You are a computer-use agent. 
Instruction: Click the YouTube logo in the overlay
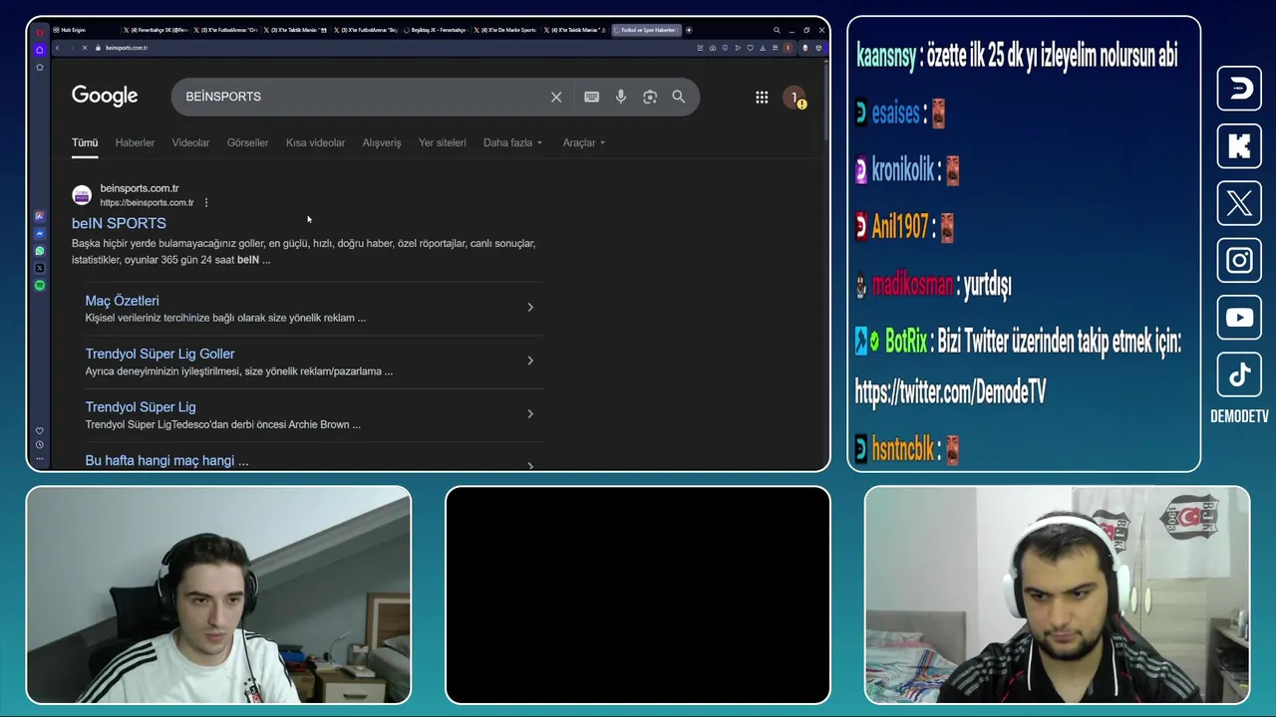tap(1239, 318)
